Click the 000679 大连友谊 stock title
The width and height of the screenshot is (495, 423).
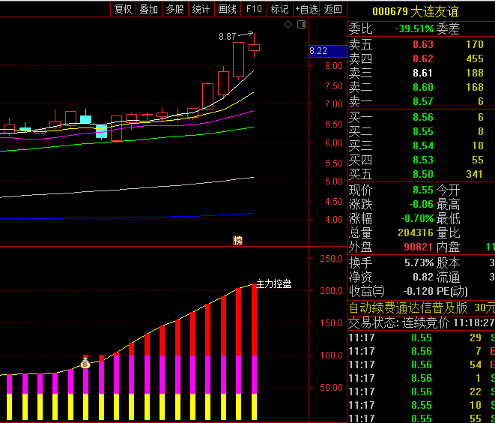pos(415,11)
